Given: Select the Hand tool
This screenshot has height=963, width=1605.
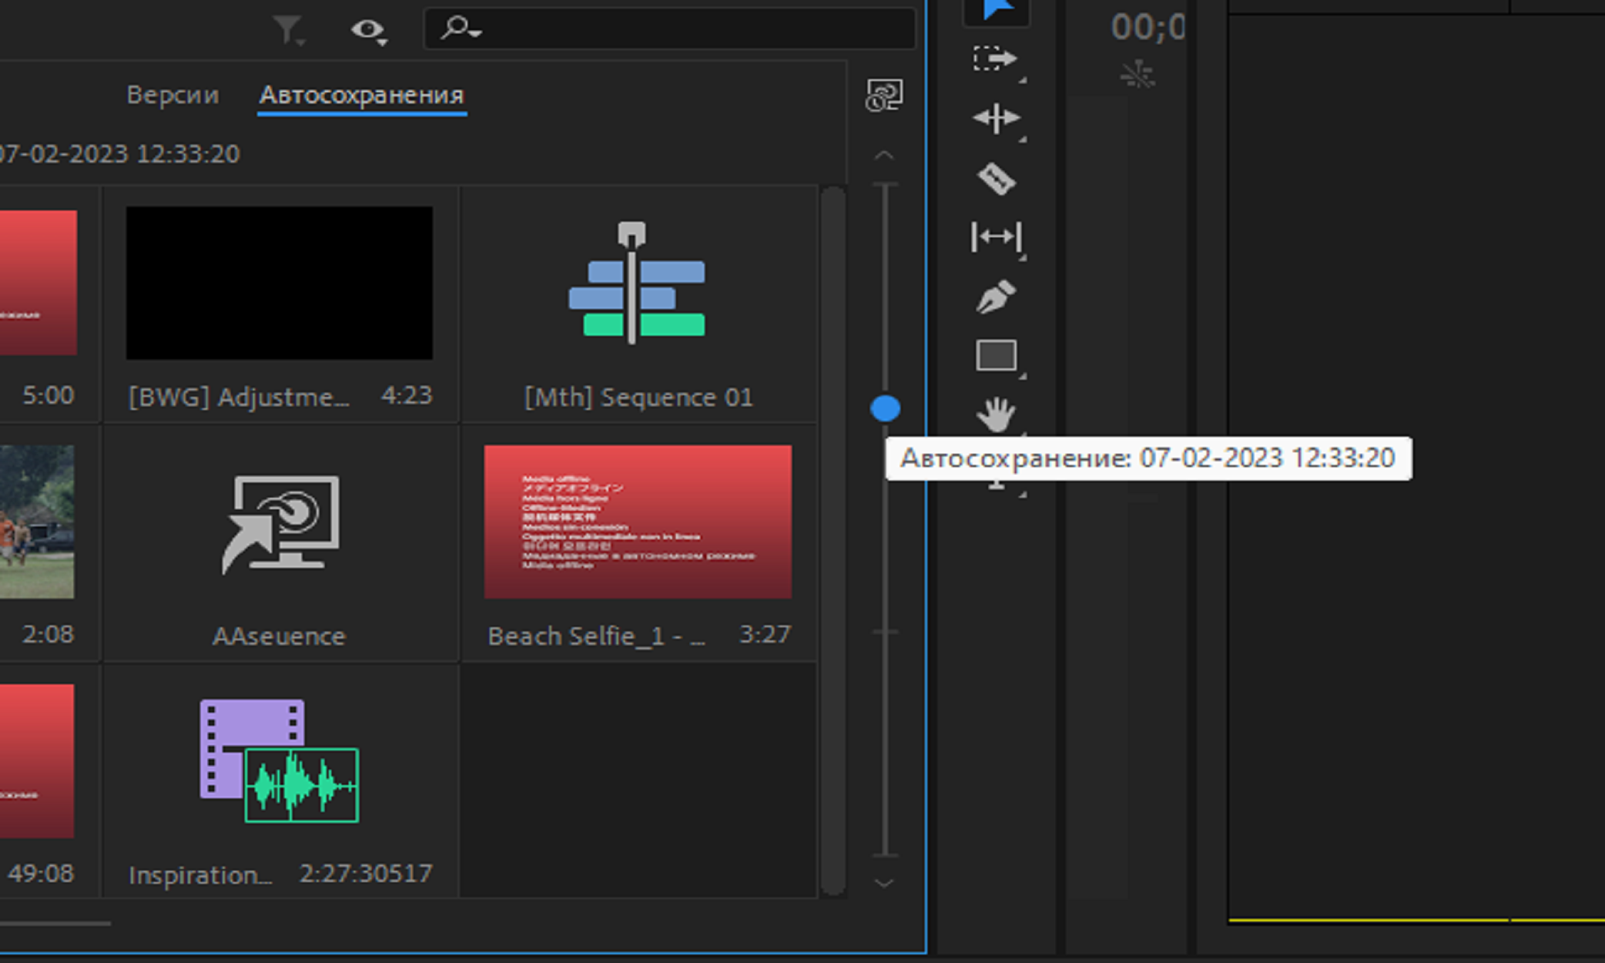Looking at the screenshot, I should tap(997, 414).
